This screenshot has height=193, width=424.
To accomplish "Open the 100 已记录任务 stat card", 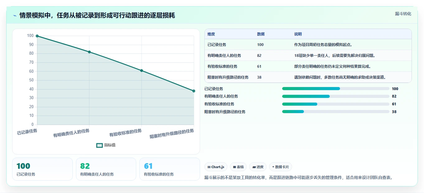I will point(42,169).
